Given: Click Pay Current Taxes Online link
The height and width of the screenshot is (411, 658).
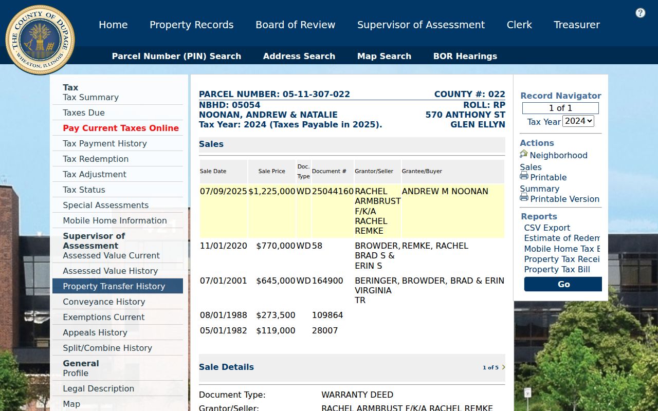Looking at the screenshot, I should click(121, 128).
